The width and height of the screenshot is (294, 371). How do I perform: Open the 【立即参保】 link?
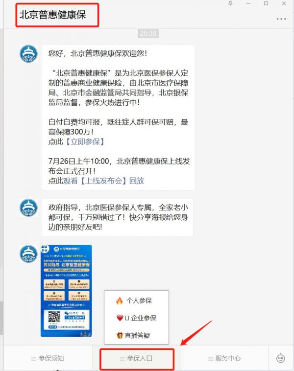pyautogui.click(x=85, y=141)
